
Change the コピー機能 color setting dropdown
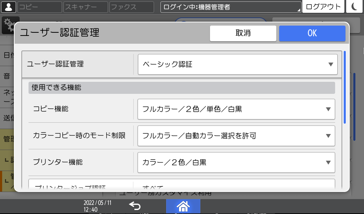click(x=236, y=109)
